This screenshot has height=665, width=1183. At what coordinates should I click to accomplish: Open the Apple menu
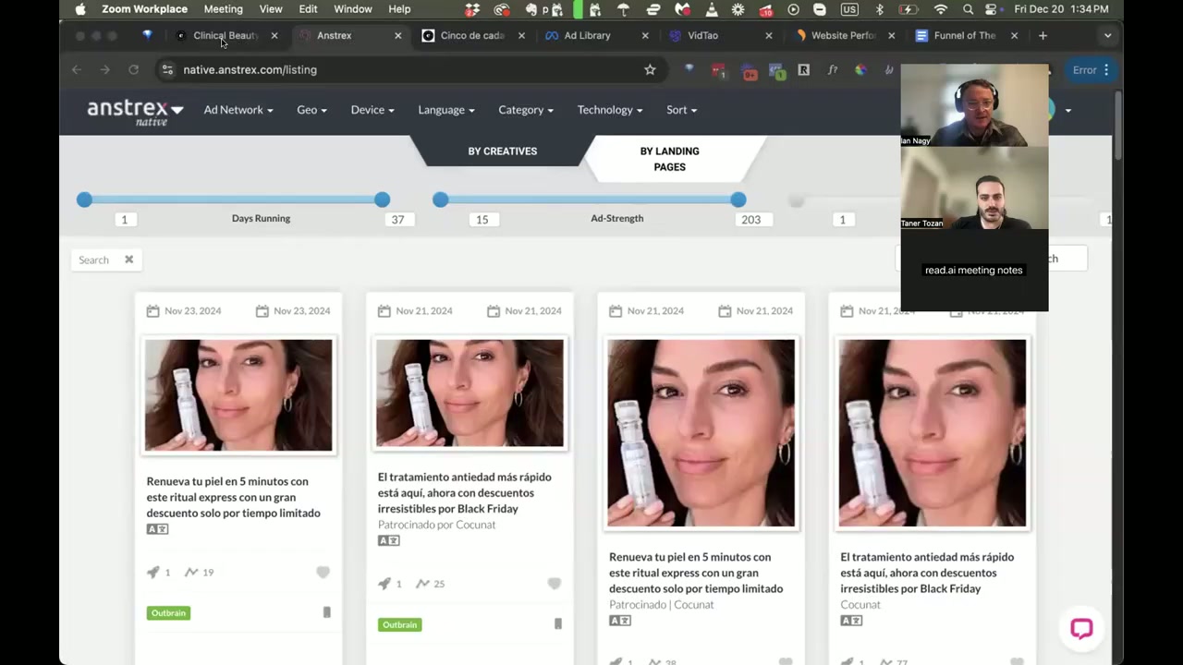coord(80,9)
